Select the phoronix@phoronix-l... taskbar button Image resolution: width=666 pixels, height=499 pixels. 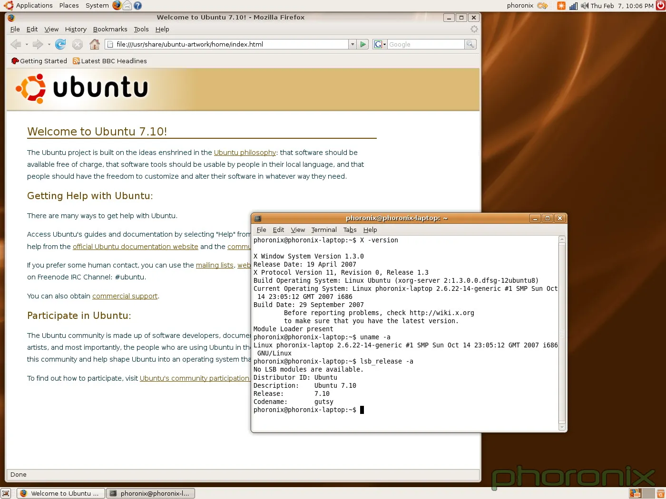point(150,493)
